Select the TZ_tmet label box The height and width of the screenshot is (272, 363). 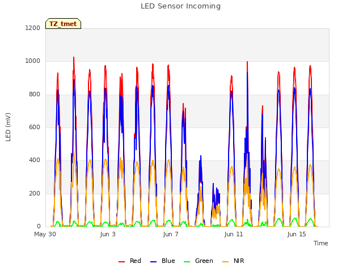(63, 24)
